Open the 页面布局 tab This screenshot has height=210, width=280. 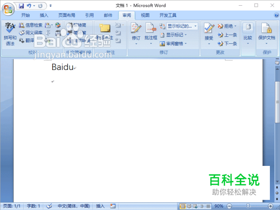coord(67,15)
